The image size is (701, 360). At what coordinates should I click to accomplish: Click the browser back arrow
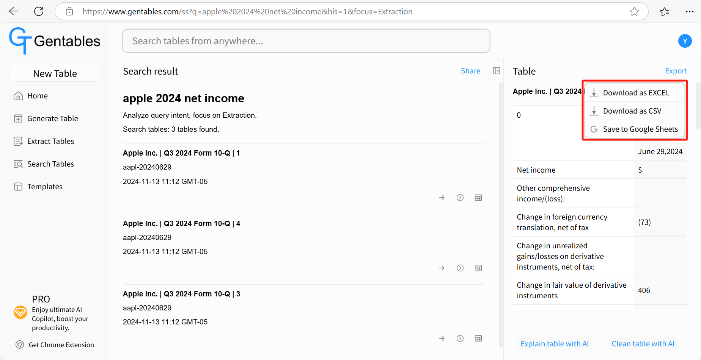coord(14,11)
